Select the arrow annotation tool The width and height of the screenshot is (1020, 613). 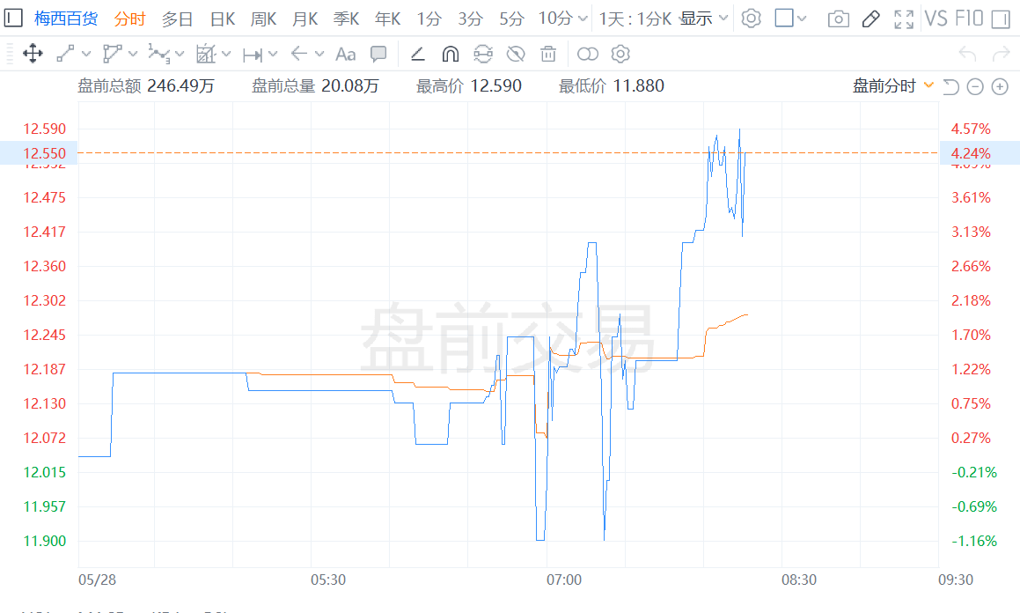299,54
